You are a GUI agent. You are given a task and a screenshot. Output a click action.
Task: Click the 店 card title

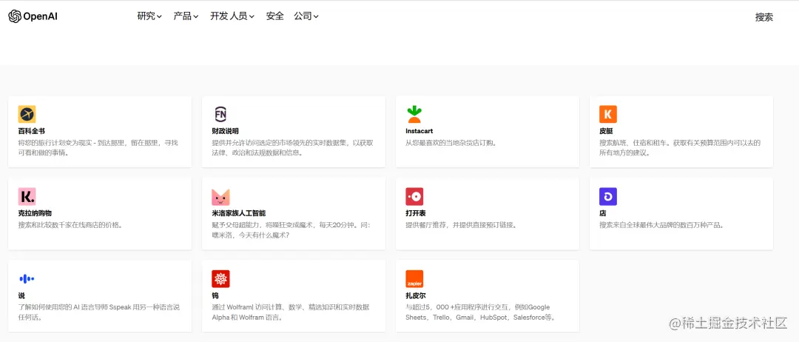pos(603,213)
